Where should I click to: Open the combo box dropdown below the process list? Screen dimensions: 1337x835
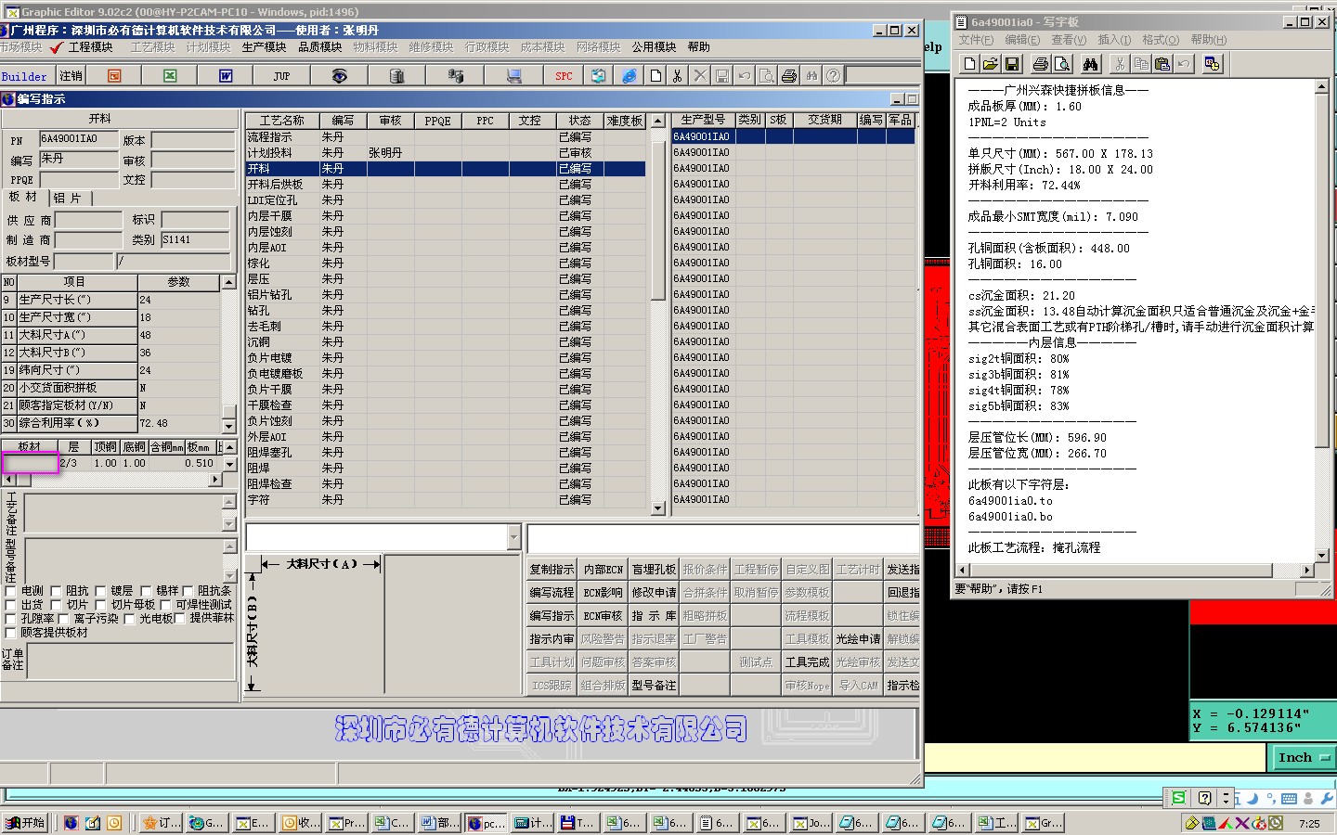point(513,537)
